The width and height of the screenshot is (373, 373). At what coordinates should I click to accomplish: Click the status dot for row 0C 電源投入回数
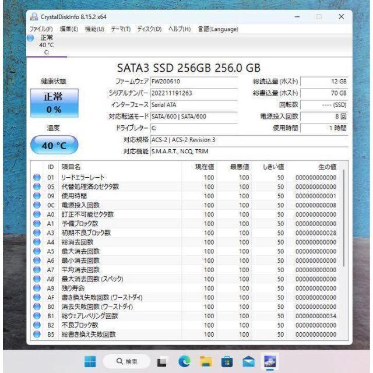pyautogui.click(x=37, y=205)
